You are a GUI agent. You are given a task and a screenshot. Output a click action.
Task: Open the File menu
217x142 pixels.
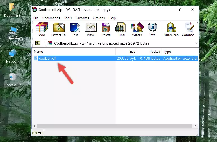coord(36,18)
